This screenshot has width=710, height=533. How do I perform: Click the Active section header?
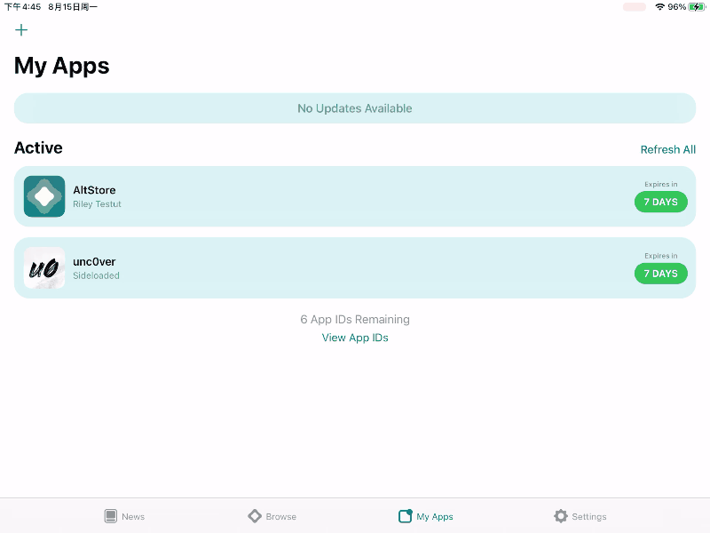[38, 147]
